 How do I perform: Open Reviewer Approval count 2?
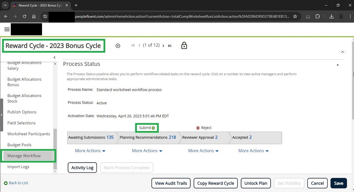point(216,137)
